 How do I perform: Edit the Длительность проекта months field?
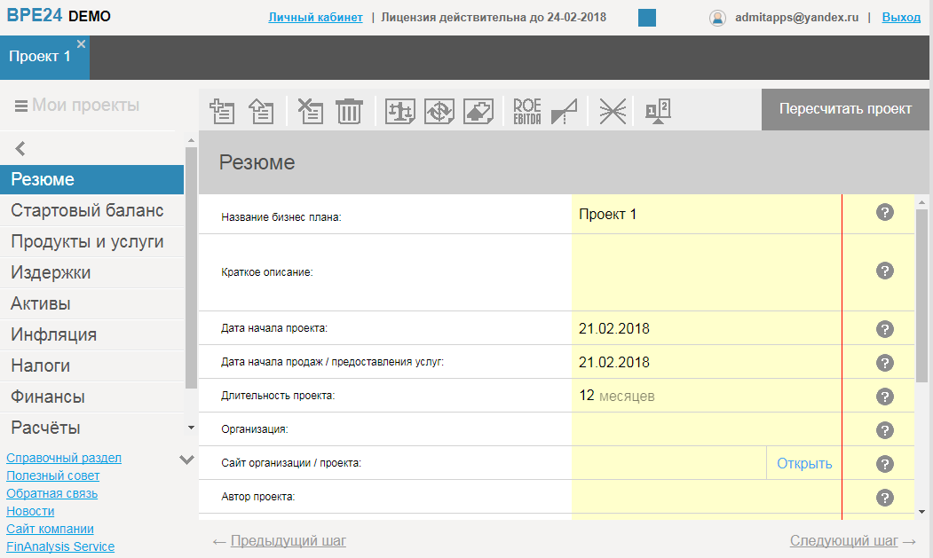tap(707, 396)
